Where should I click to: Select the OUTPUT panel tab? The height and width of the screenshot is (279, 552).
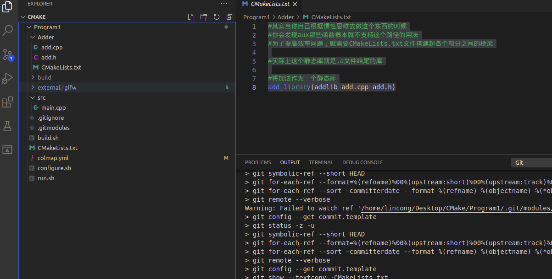click(x=290, y=162)
